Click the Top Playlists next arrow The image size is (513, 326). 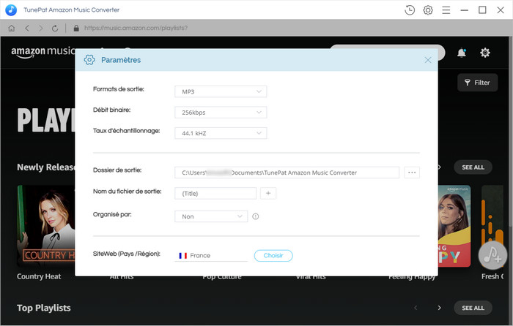(439, 308)
